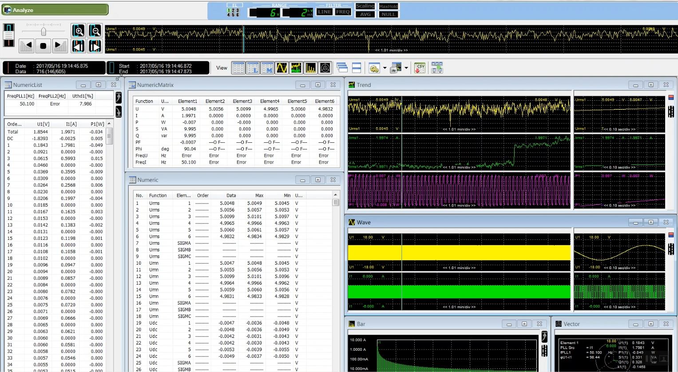Click the playback speed slider handle
Screen dimensions: 678x372
pos(44,31)
